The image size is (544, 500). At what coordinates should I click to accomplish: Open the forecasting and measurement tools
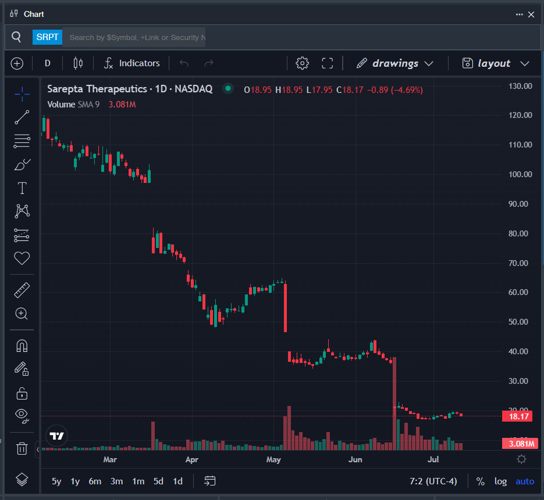(x=22, y=235)
